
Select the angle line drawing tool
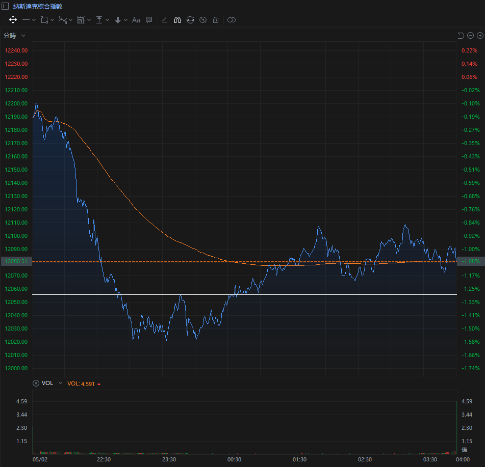(x=165, y=20)
